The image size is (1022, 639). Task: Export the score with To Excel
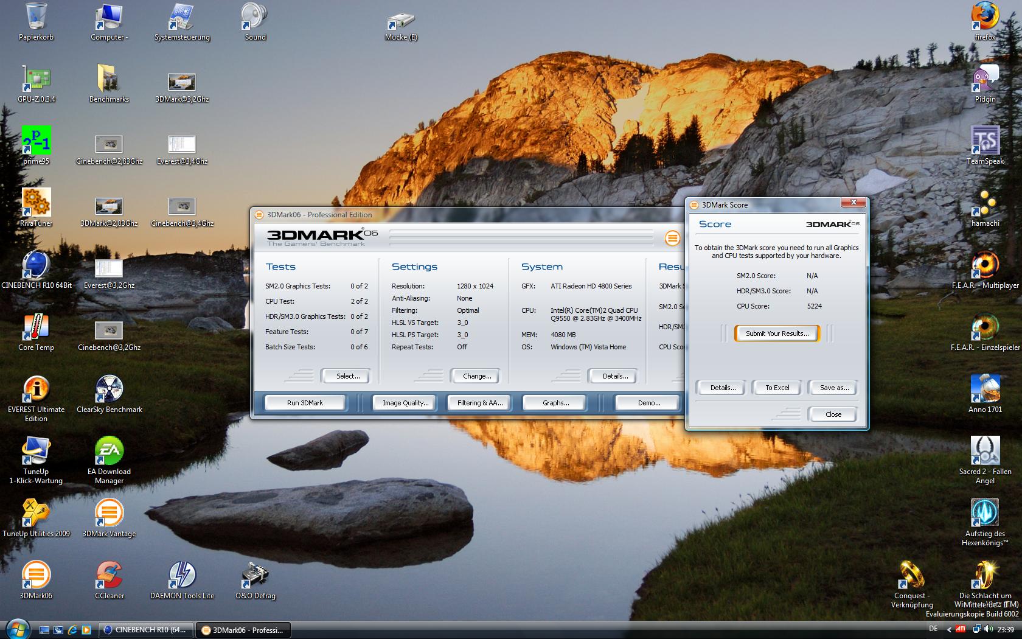(777, 388)
